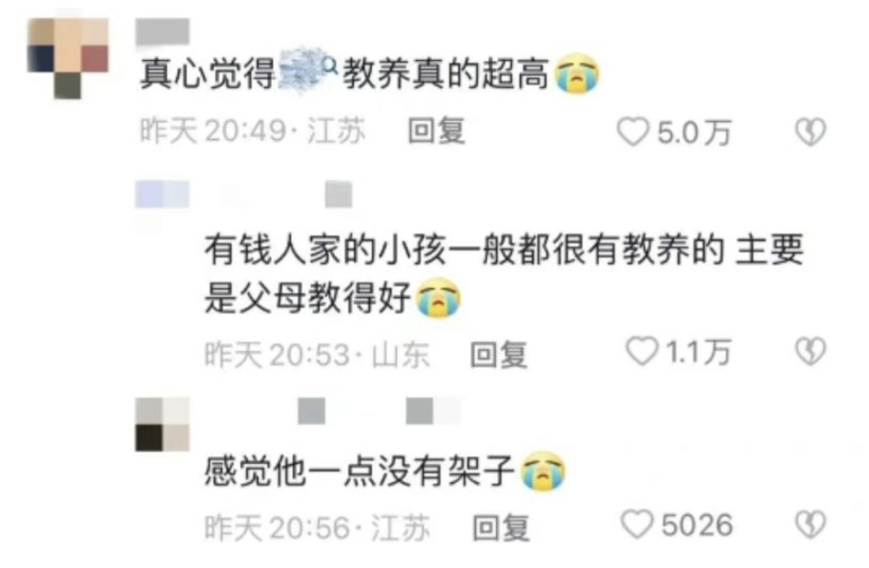Tap the crying emoji after 没有架子
The image size is (869, 568).
pos(544,471)
